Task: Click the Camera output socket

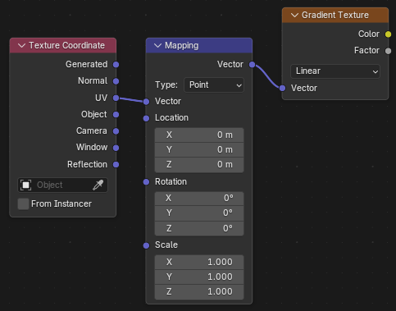Action: coord(116,131)
